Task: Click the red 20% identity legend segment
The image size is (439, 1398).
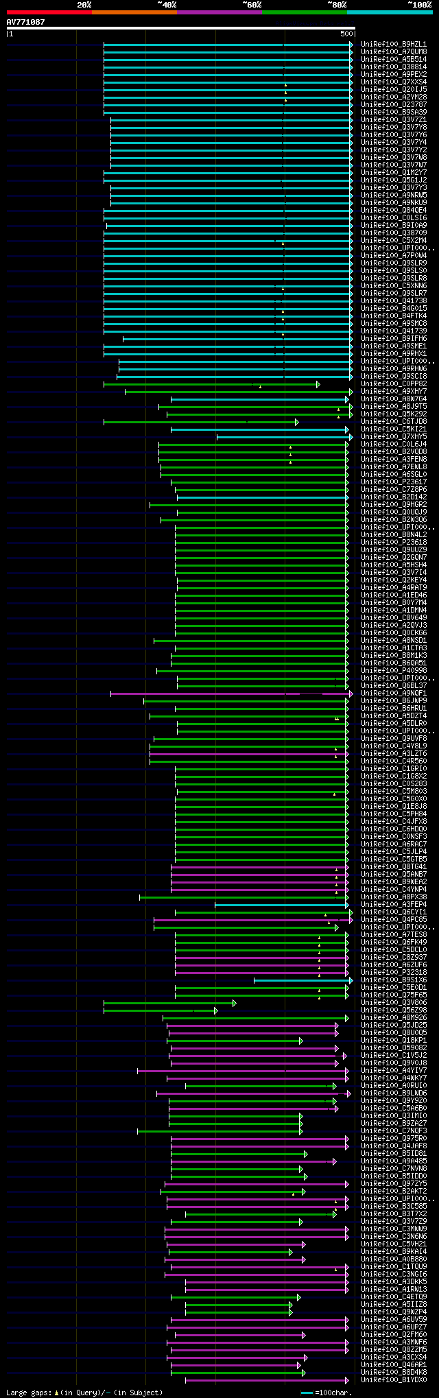Action: tap(49, 12)
